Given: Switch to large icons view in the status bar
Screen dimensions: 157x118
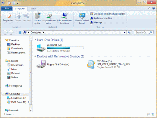Looking at the screenshot, I should (153, 114).
